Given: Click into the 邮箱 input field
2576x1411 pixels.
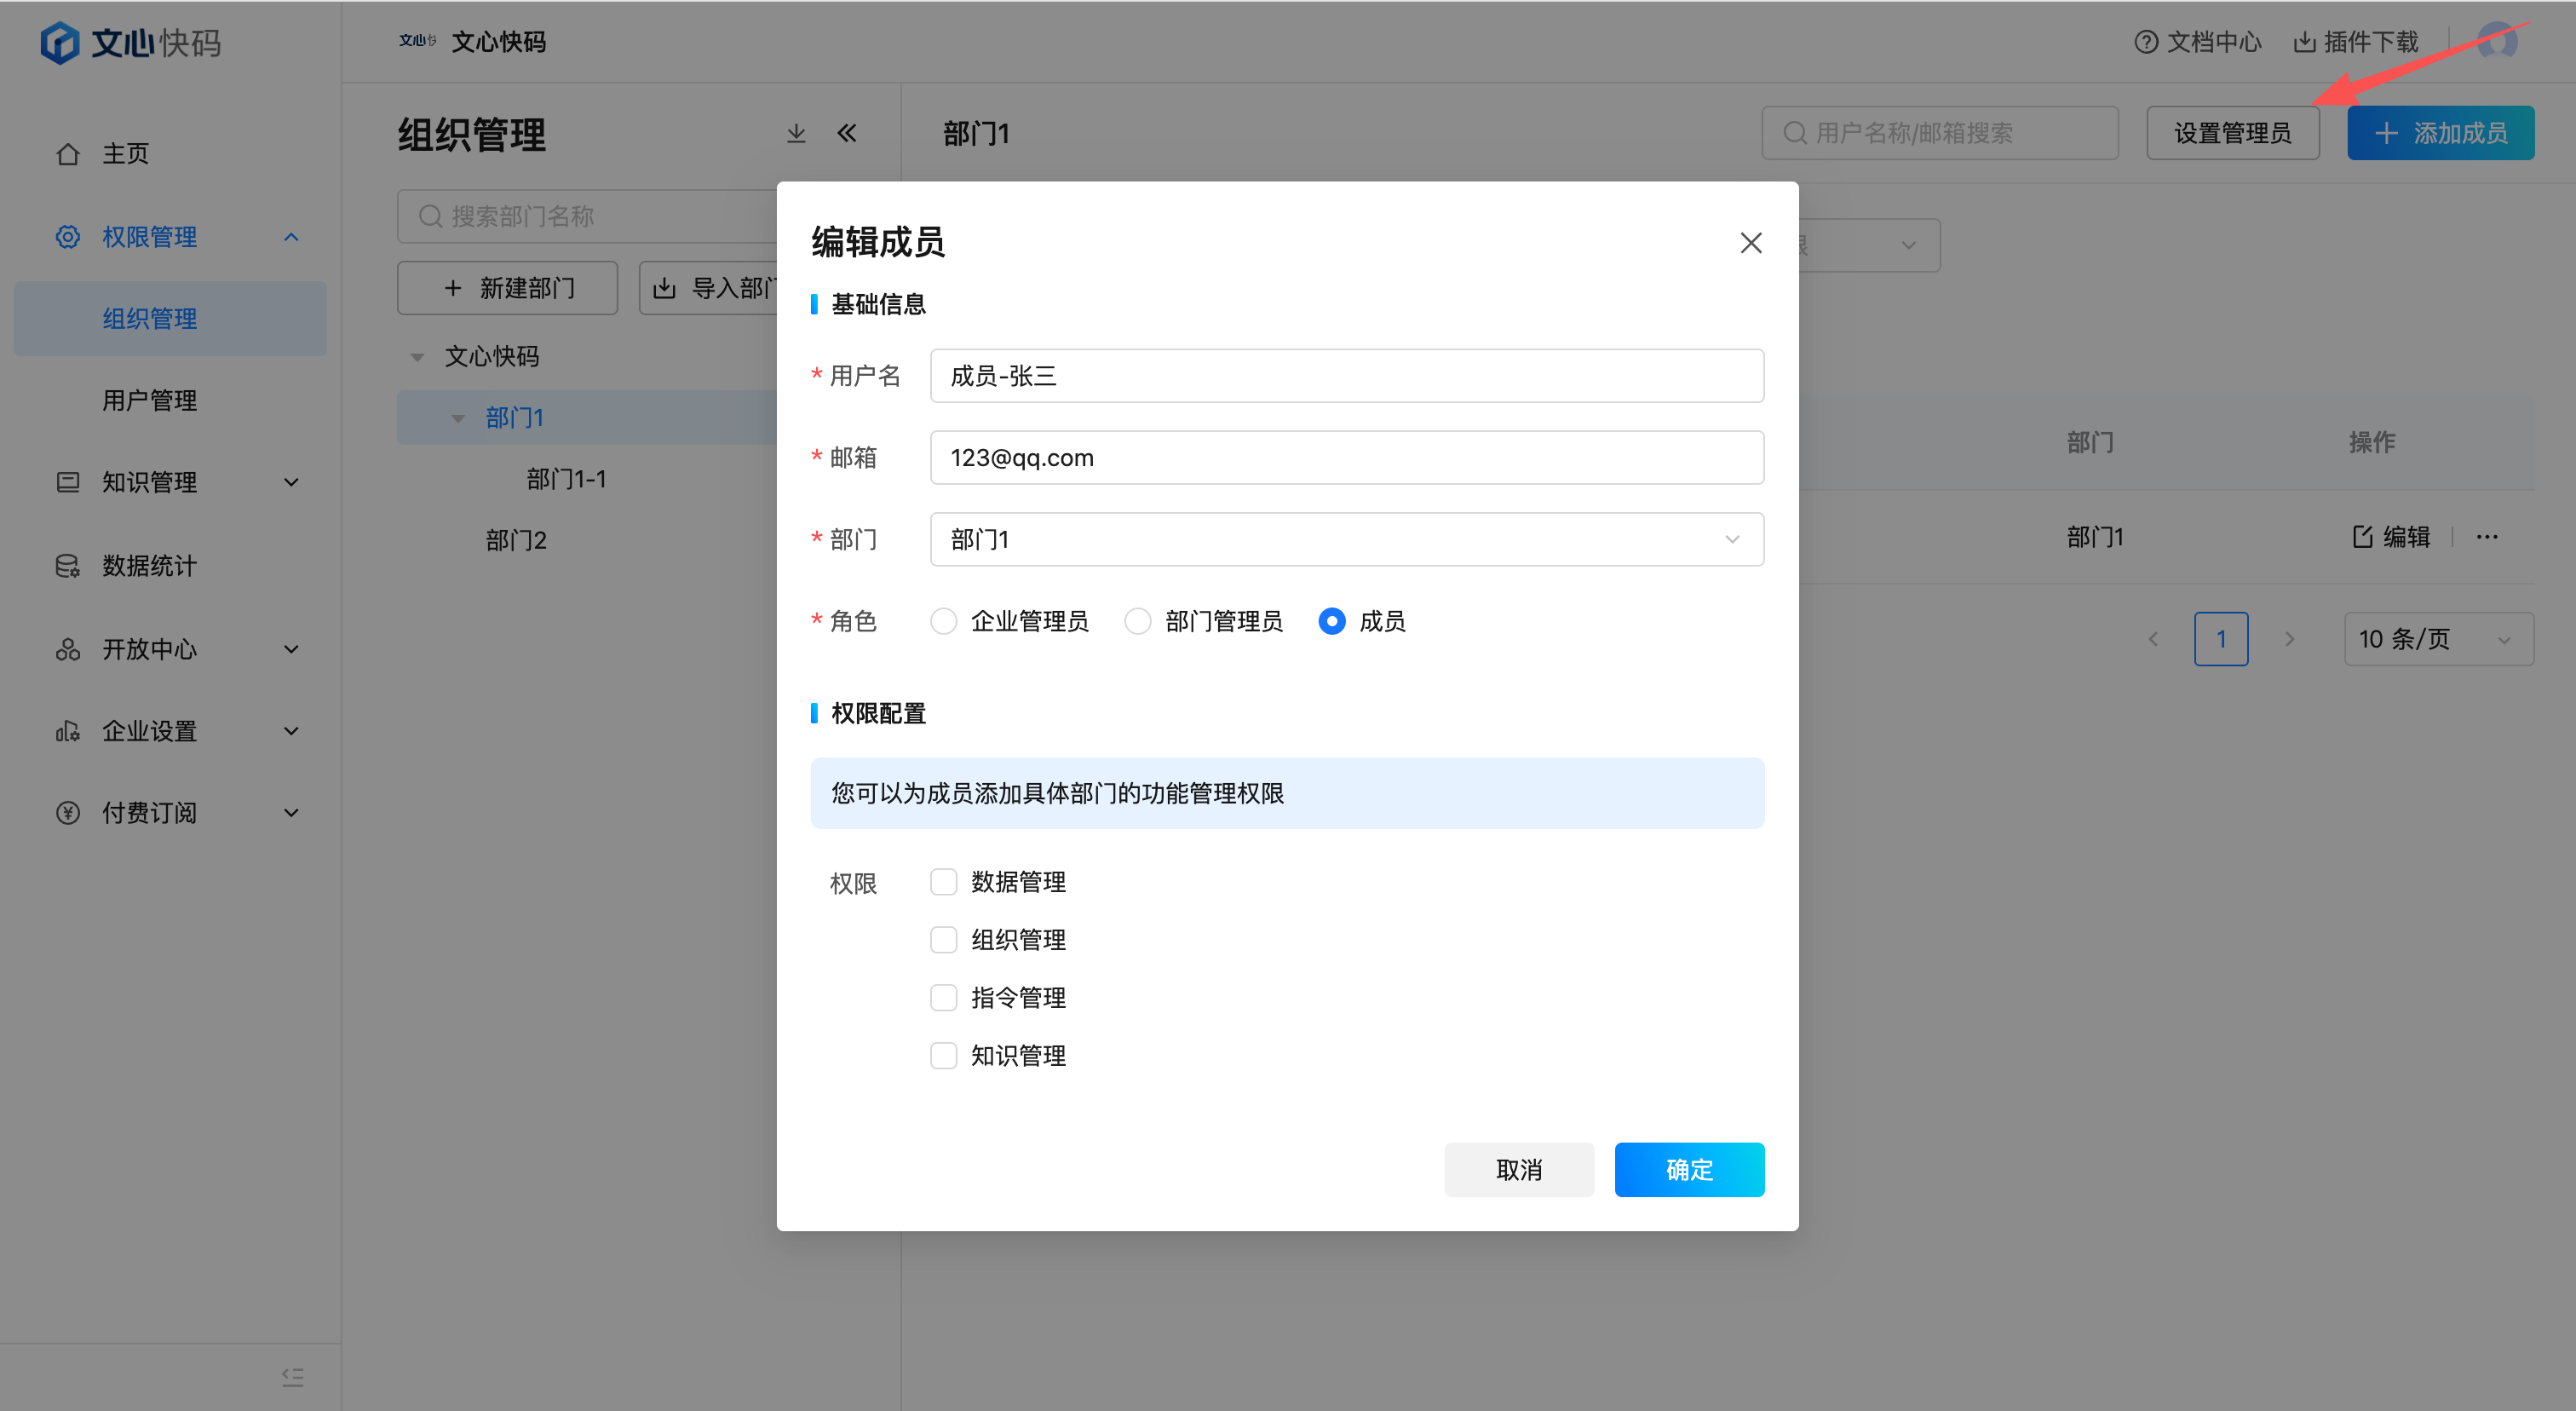Looking at the screenshot, I should tap(1346, 458).
